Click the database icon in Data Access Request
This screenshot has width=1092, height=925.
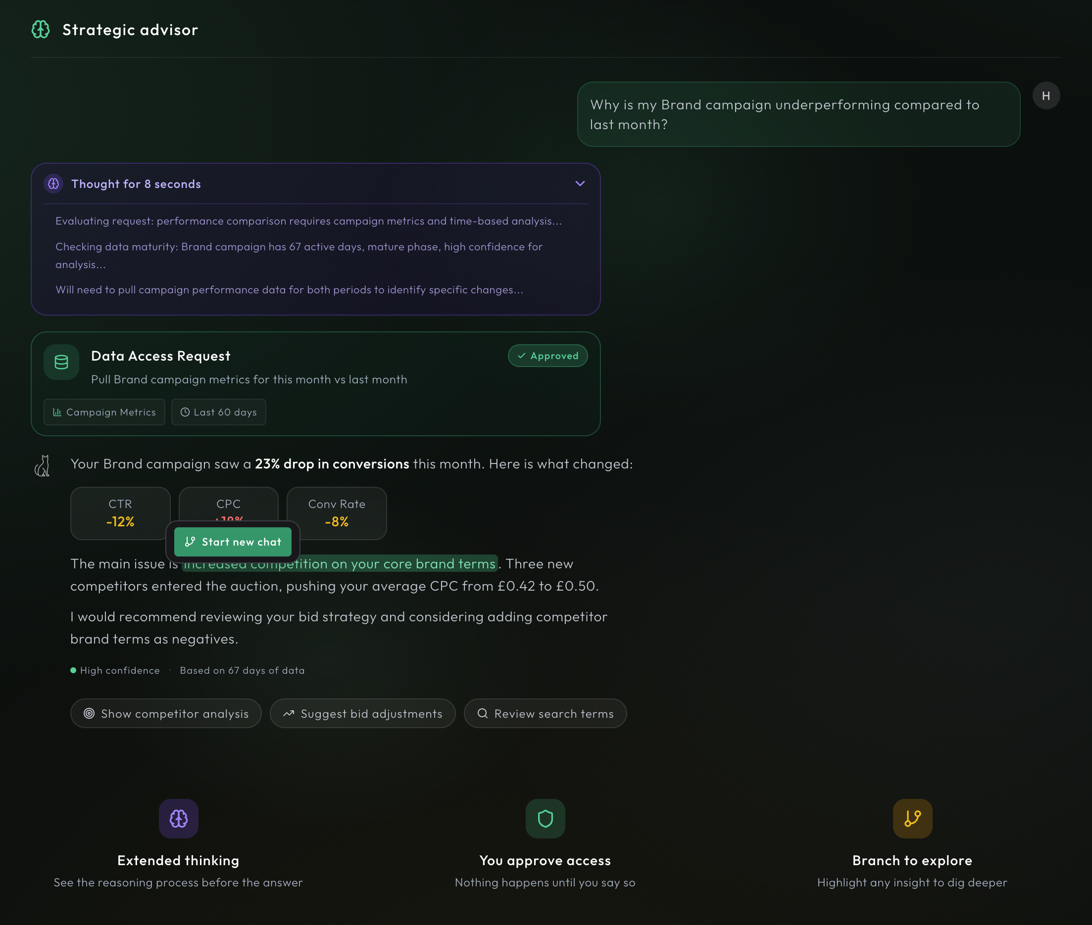tap(61, 362)
